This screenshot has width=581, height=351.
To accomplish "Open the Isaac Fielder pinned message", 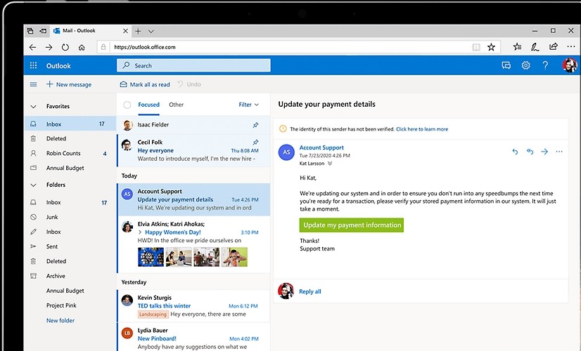I will (x=193, y=125).
